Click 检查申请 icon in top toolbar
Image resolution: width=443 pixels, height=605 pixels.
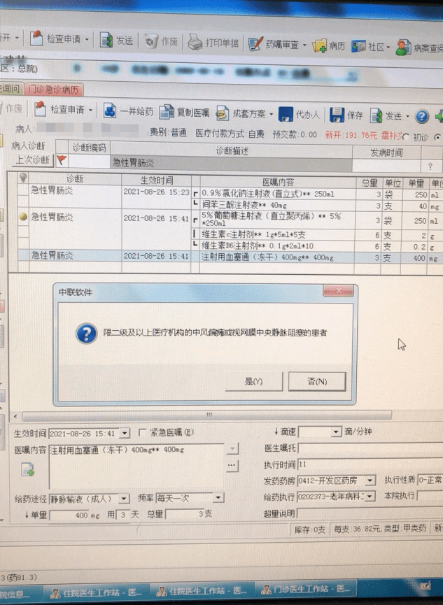click(x=36, y=38)
